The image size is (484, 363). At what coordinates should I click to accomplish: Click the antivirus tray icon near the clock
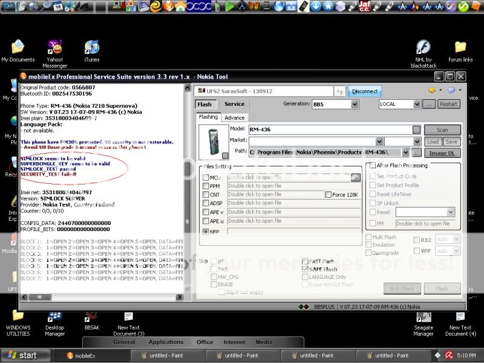tap(449, 356)
